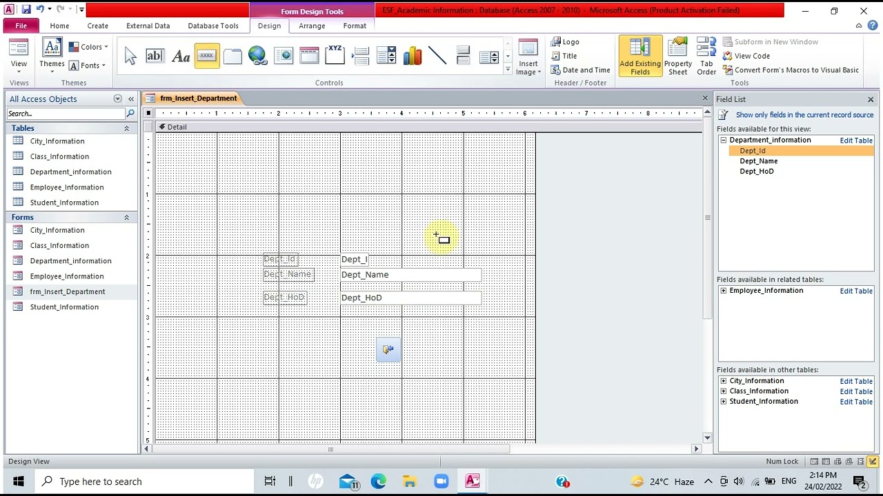Viewport: 883px width, 496px height.
Task: Open the Property Sheet
Action: 678,57
